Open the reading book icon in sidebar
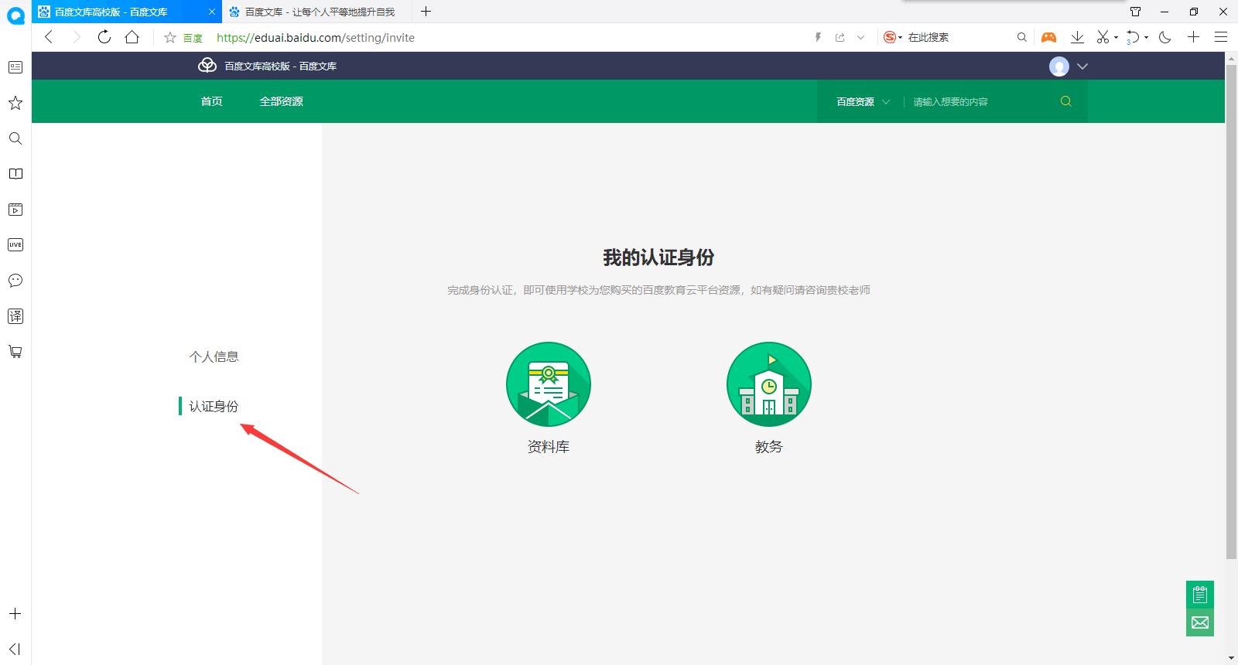 coord(15,174)
